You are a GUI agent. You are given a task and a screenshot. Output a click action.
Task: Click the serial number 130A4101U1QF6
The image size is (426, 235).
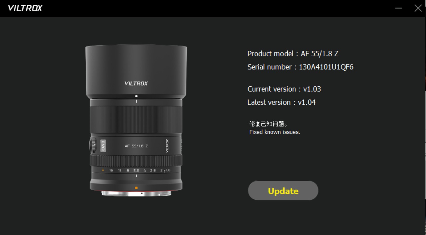(326, 67)
